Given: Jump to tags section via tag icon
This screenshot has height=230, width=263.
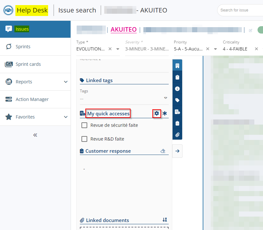Looking at the screenshot, I should pos(177,100).
